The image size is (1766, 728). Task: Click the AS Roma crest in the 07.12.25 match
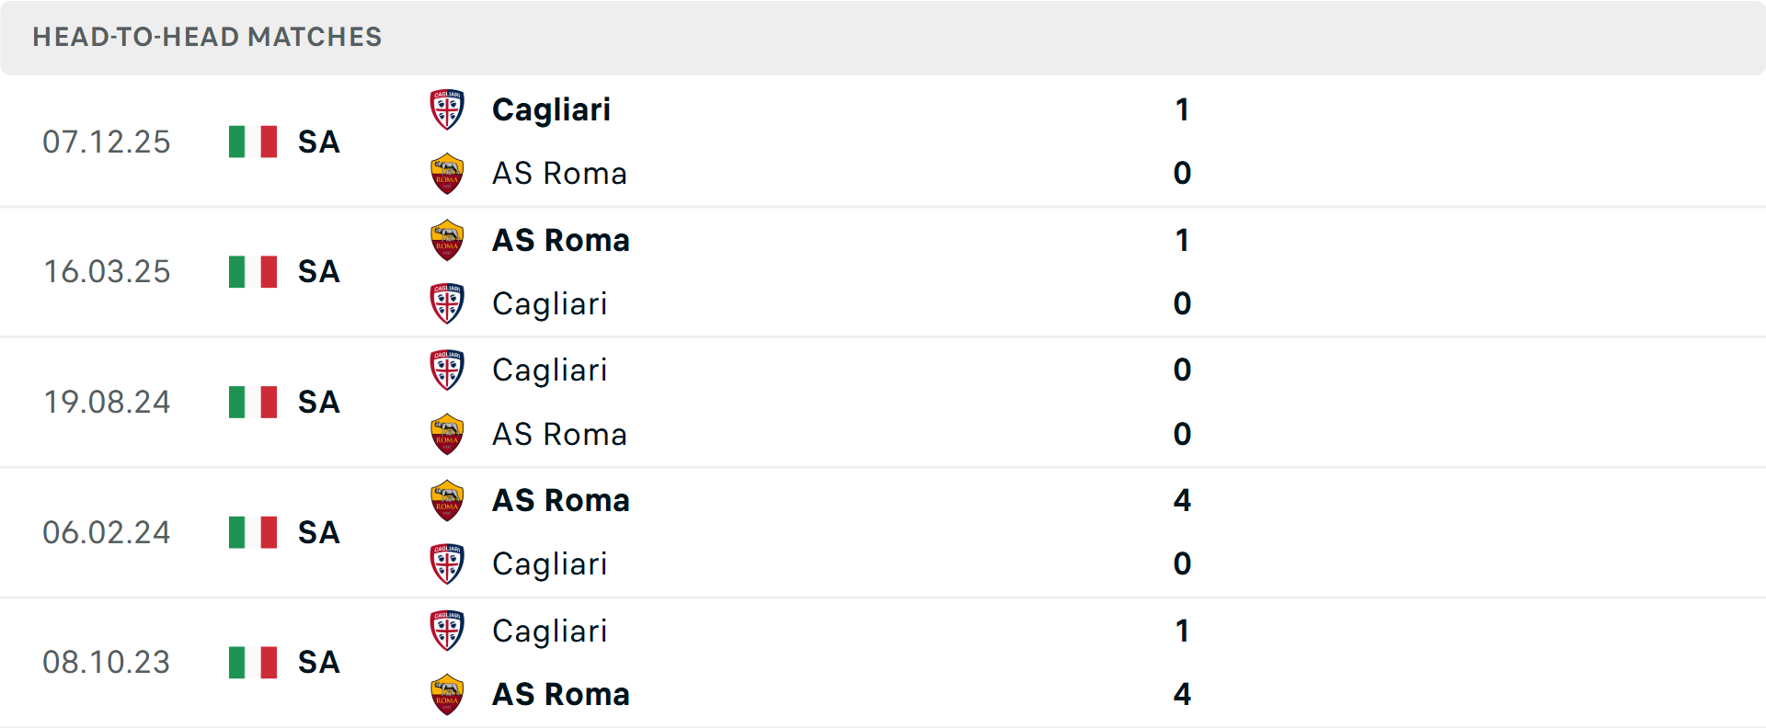click(447, 173)
